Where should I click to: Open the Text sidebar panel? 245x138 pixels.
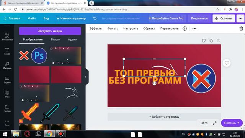click(x=7, y=51)
